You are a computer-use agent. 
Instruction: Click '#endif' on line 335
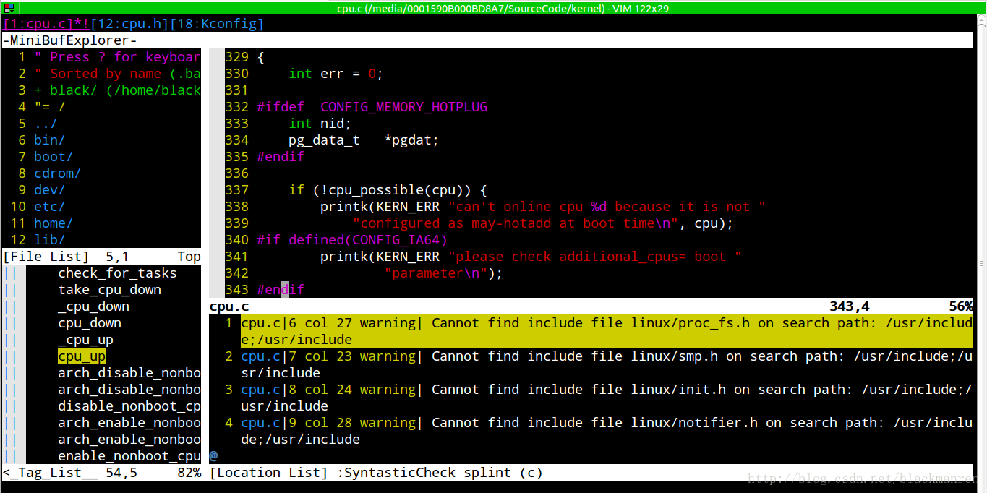(281, 157)
